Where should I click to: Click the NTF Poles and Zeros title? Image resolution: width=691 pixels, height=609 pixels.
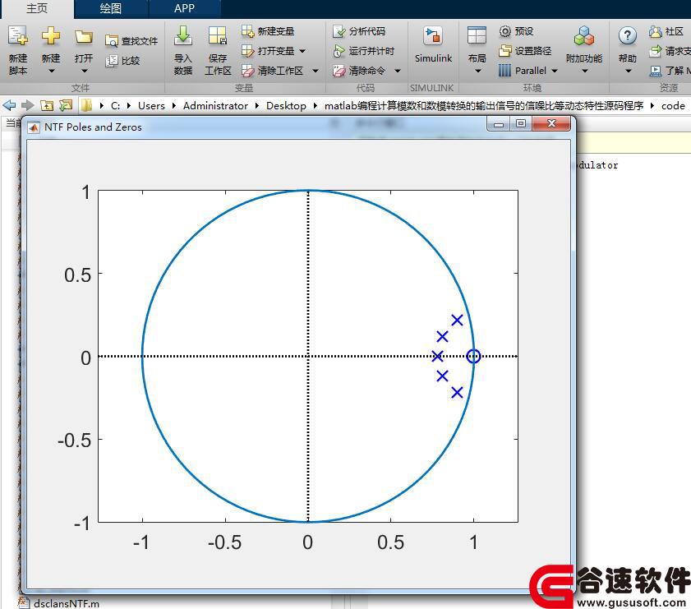click(x=93, y=127)
